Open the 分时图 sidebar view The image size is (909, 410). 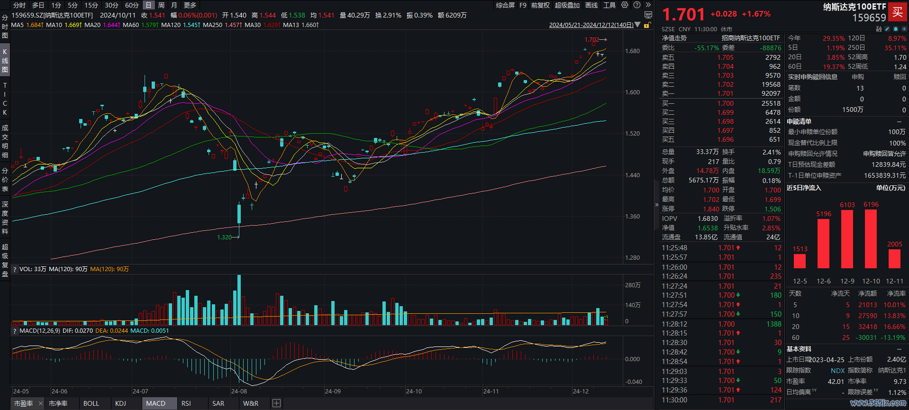click(5, 27)
